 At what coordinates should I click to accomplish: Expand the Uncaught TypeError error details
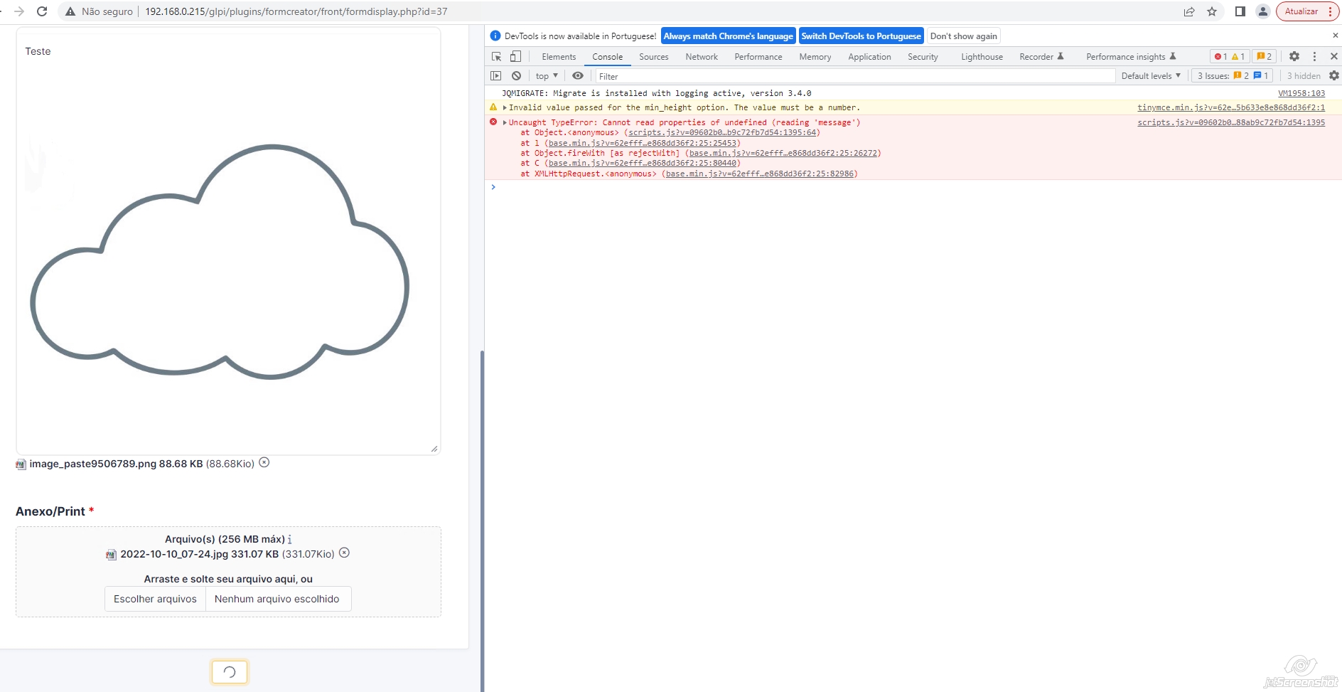505,122
